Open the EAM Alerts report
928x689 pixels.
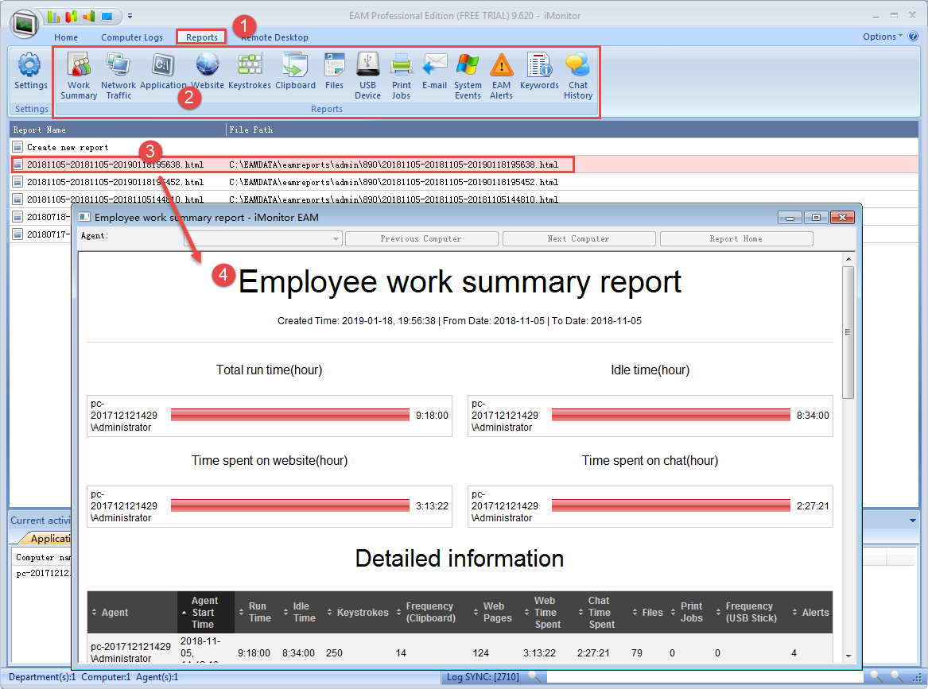pos(501,76)
